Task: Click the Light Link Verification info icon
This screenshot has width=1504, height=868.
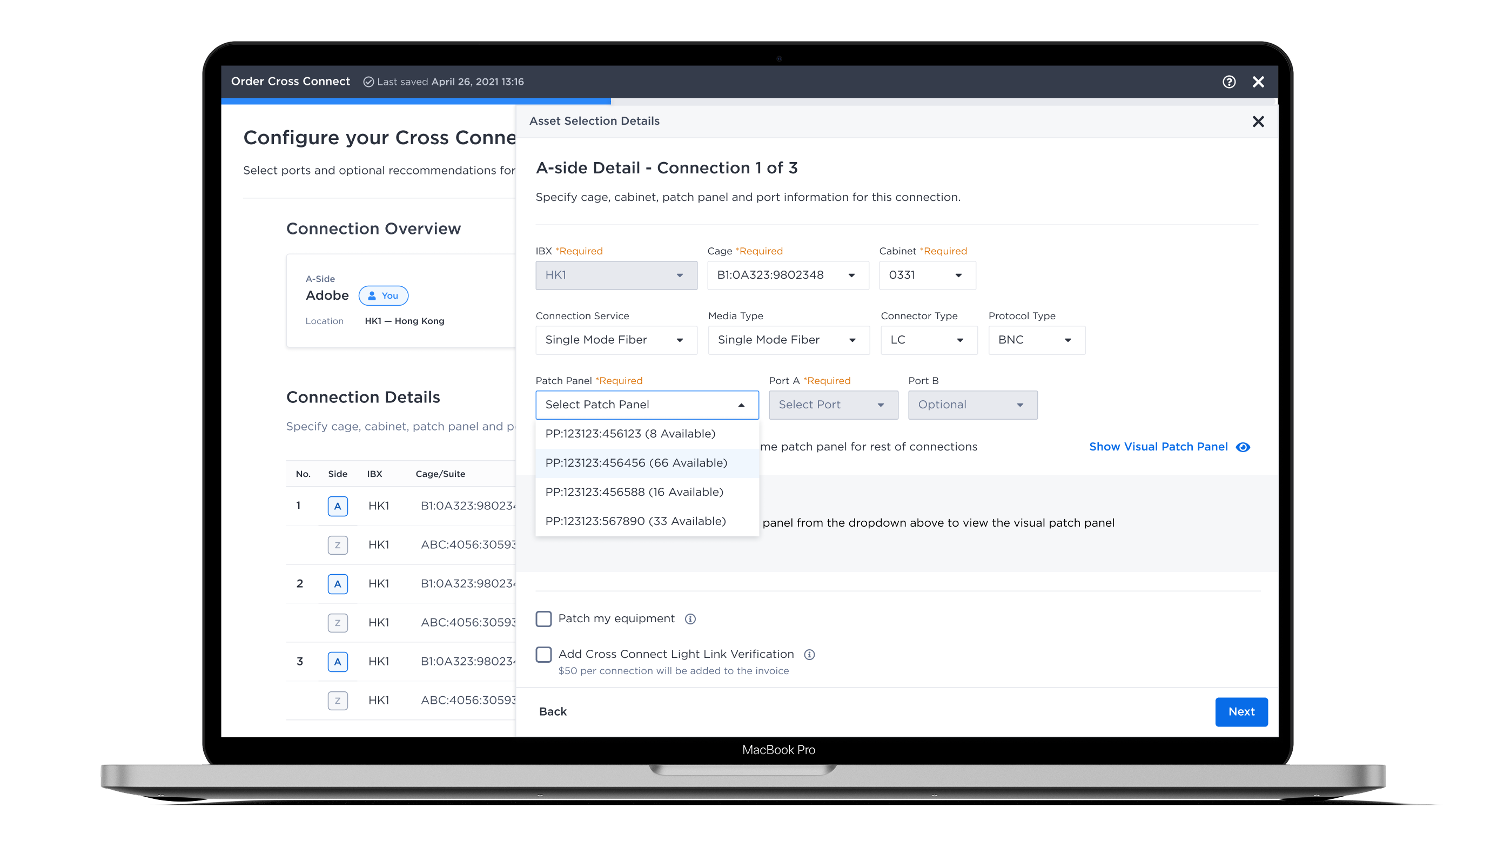Action: 809,655
